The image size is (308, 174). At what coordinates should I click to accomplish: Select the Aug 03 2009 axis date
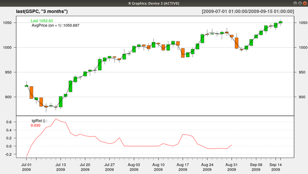[x=134, y=166]
